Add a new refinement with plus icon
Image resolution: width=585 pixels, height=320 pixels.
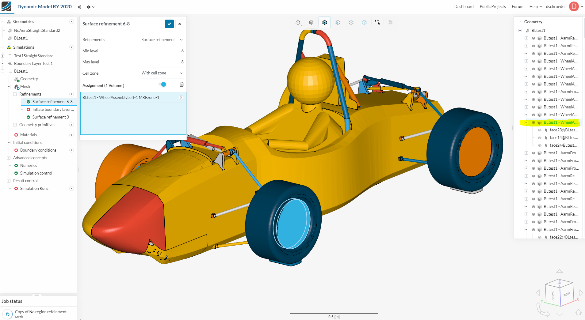(x=71, y=94)
